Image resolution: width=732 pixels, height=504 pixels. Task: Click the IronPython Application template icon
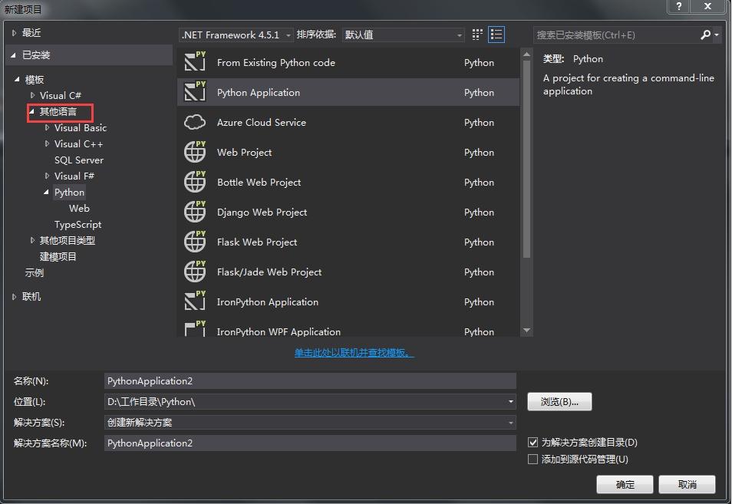pyautogui.click(x=195, y=301)
